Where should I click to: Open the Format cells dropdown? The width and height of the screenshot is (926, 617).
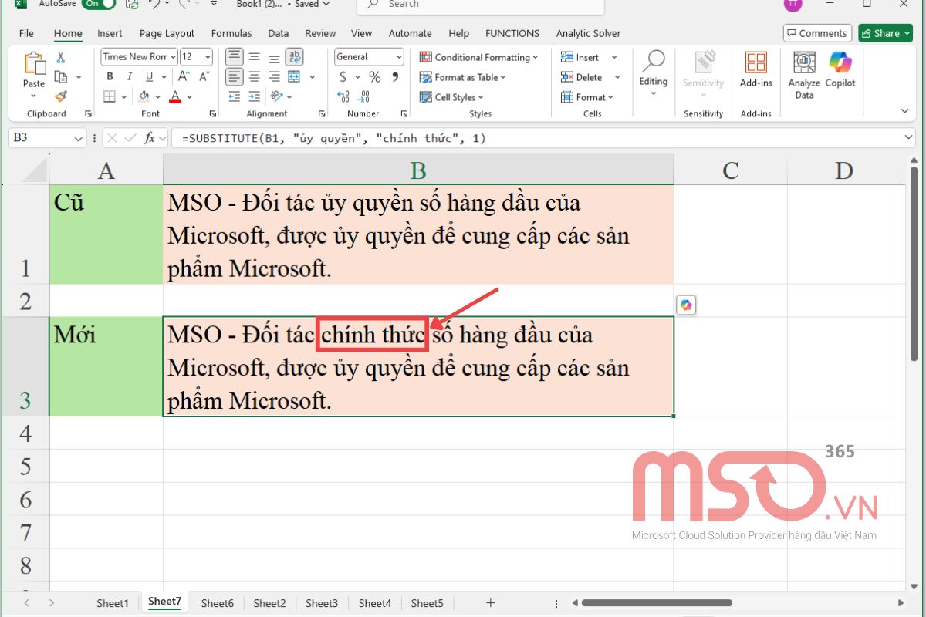[587, 97]
